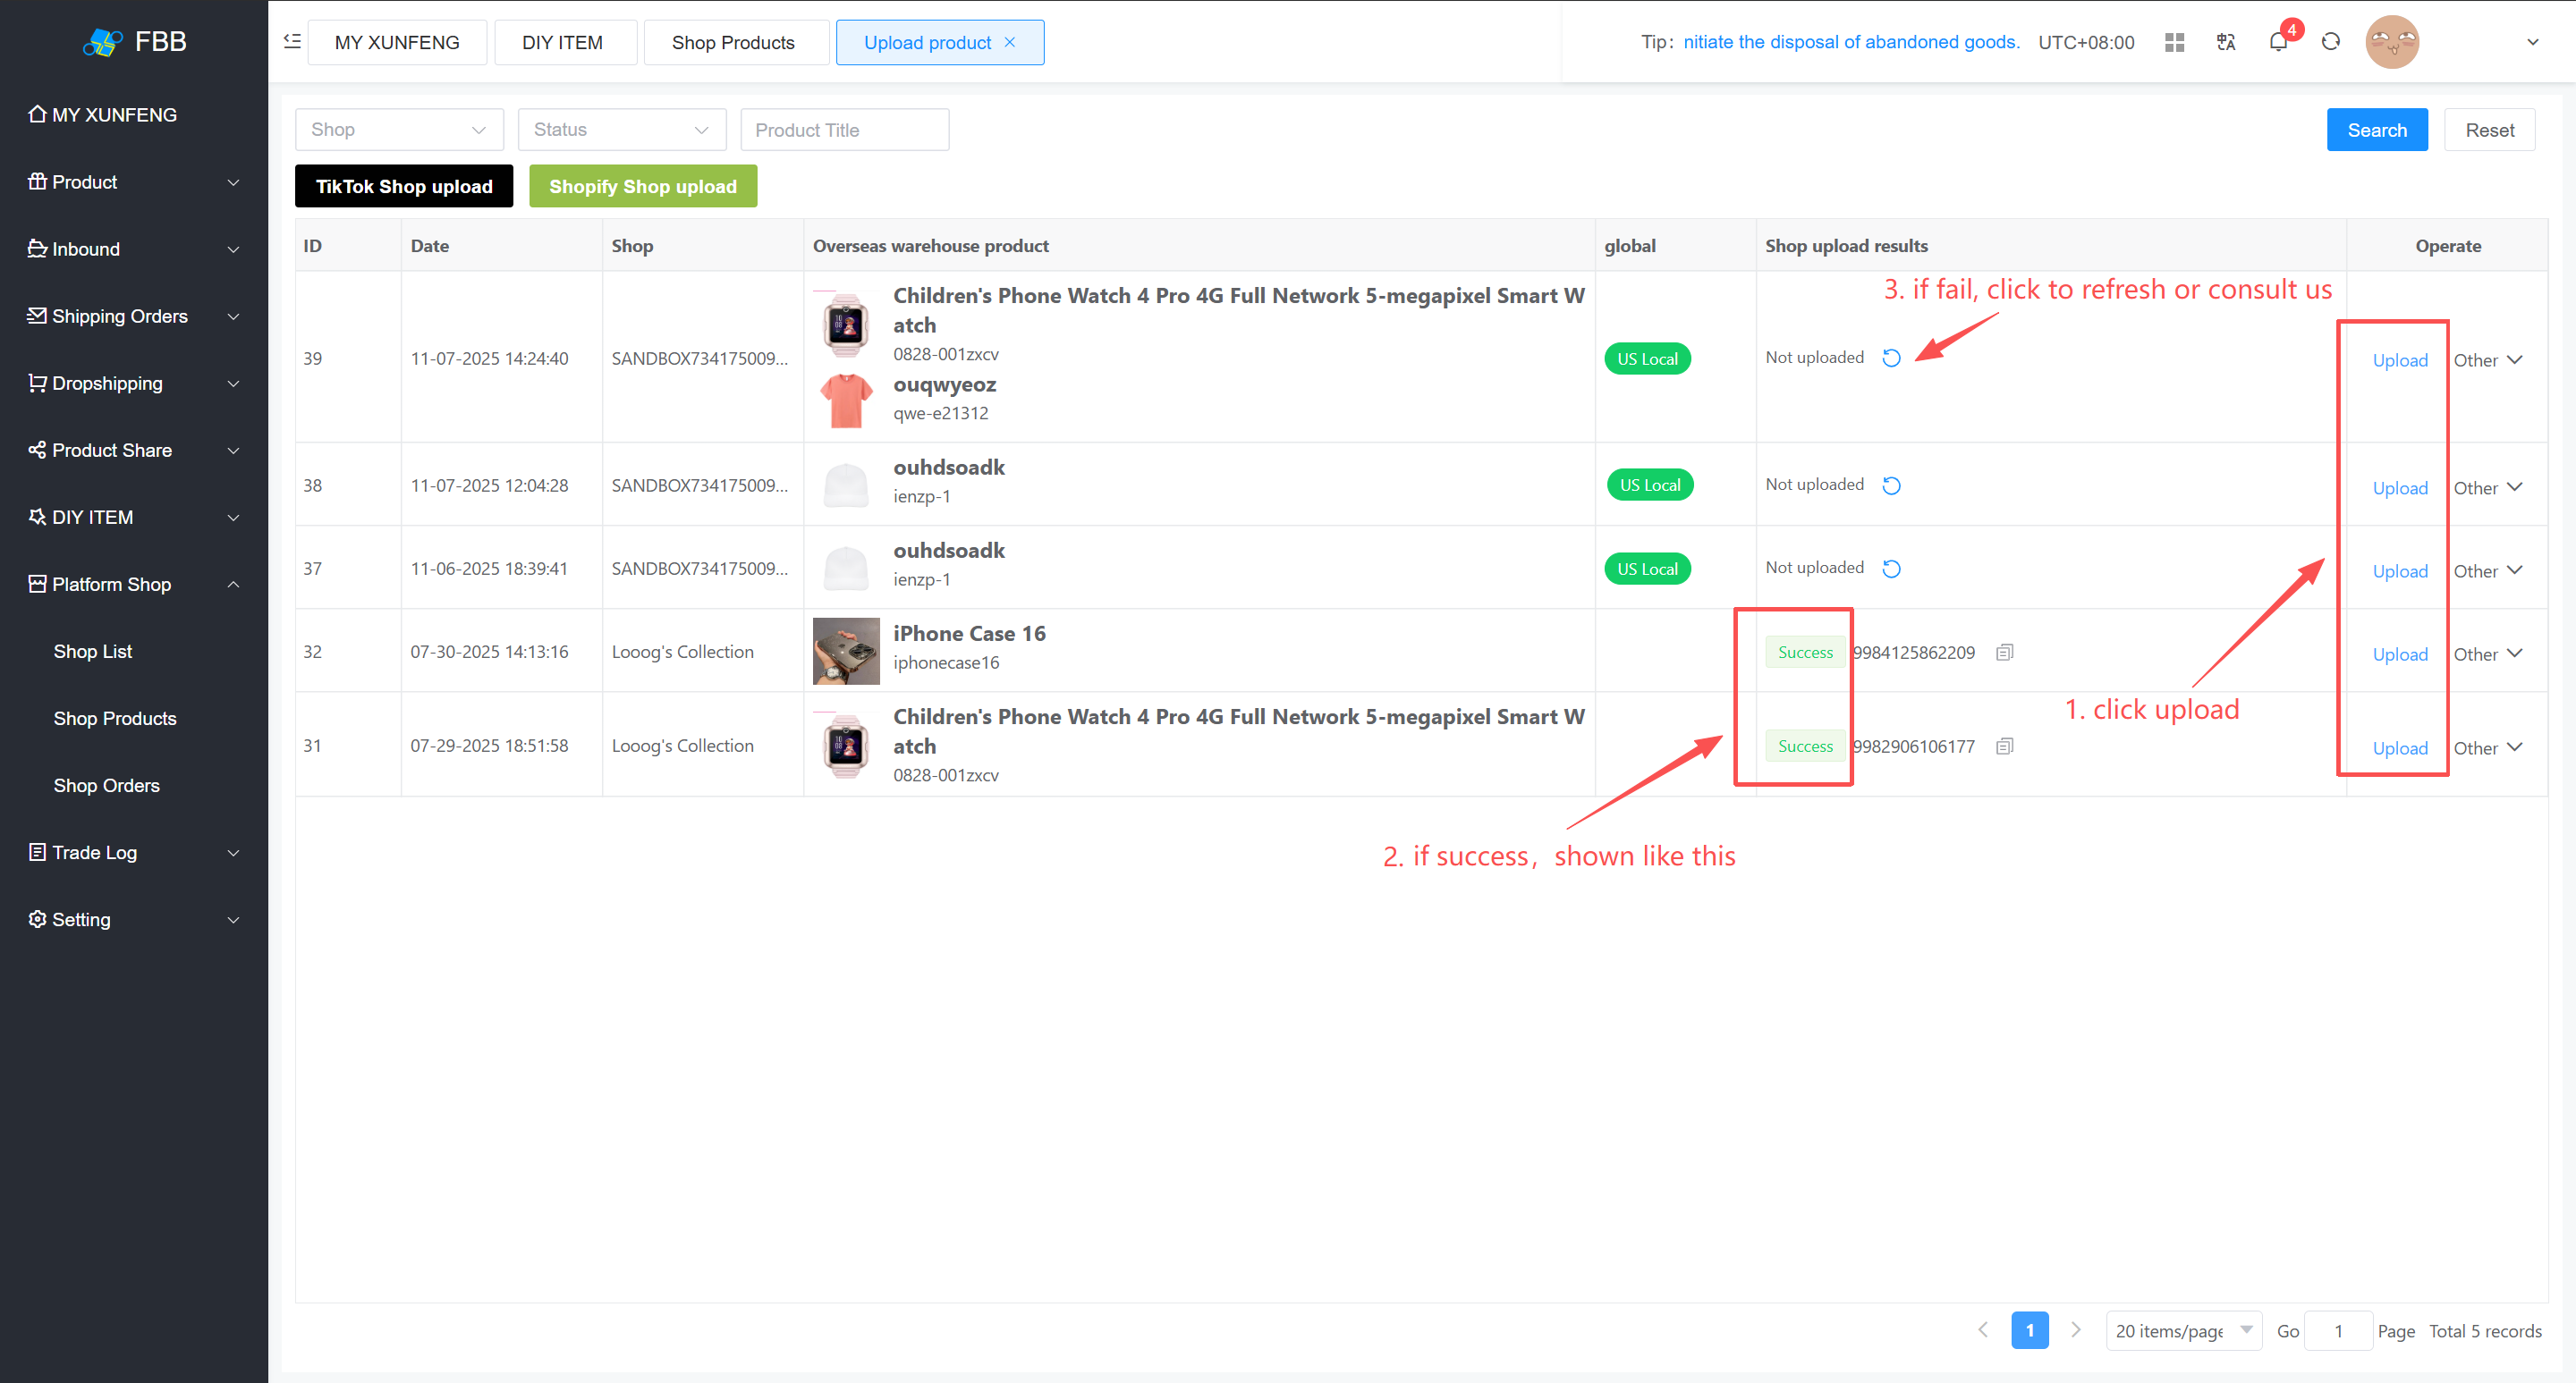Open the Shop filter dropdown
Image resolution: width=2576 pixels, height=1383 pixels.
point(399,130)
